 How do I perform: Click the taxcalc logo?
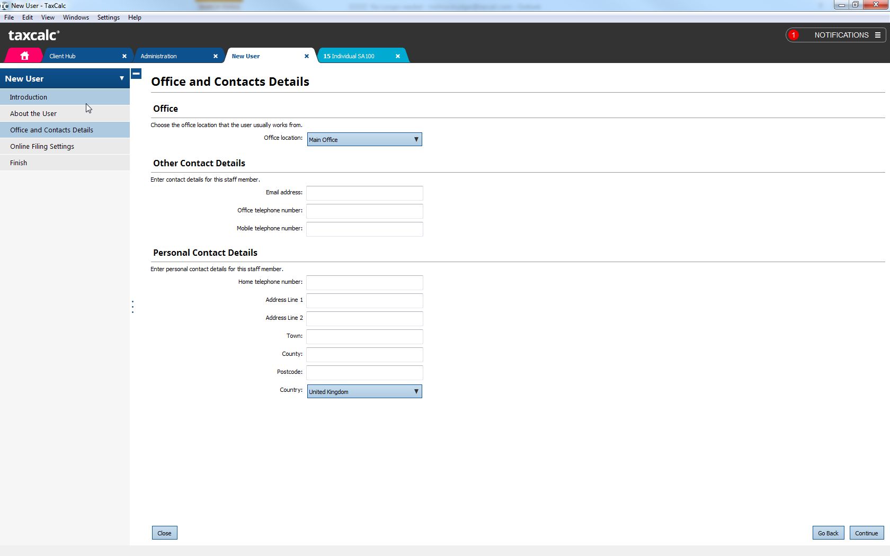[x=33, y=34]
